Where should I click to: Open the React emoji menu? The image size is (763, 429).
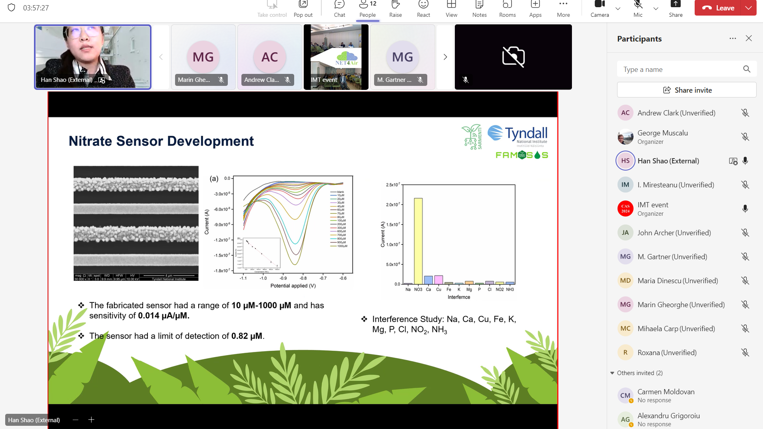pos(423,9)
